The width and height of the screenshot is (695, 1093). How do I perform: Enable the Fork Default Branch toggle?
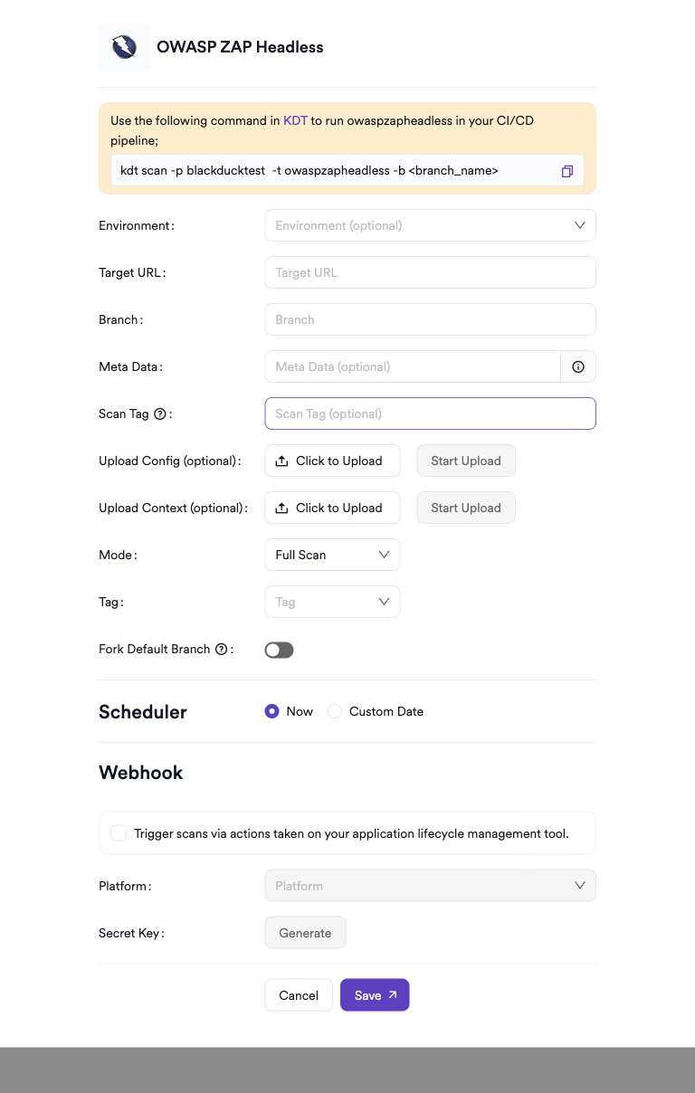[279, 650]
